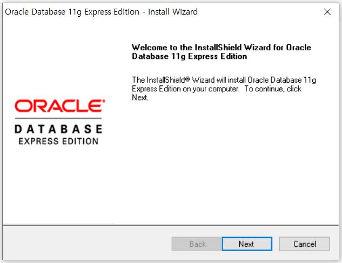This screenshot has height=263, width=342.
Task: Click the disabled Back button
Action: point(197,244)
